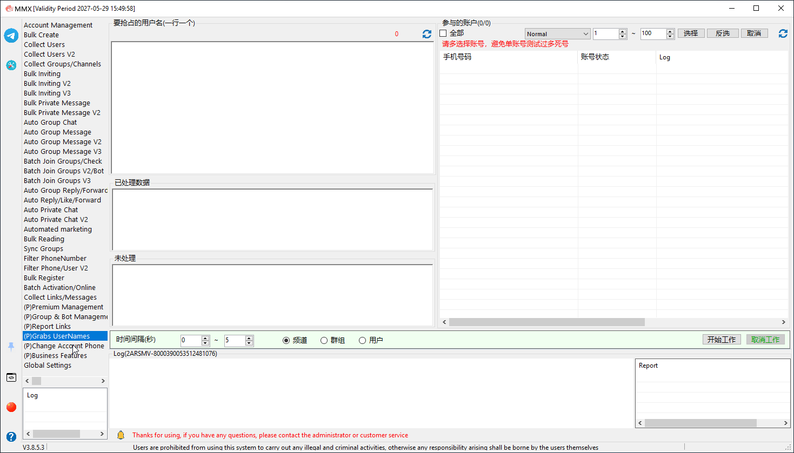Click the accounts table horizontal scrollbar thumb
Image resolution: width=794 pixels, height=453 pixels.
click(x=546, y=322)
